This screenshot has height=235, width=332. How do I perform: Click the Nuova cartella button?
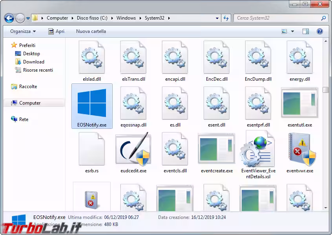tap(91, 31)
